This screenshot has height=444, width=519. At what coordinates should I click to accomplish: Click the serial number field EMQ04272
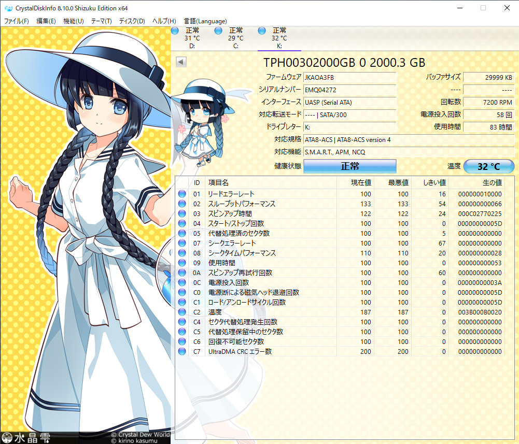350,90
